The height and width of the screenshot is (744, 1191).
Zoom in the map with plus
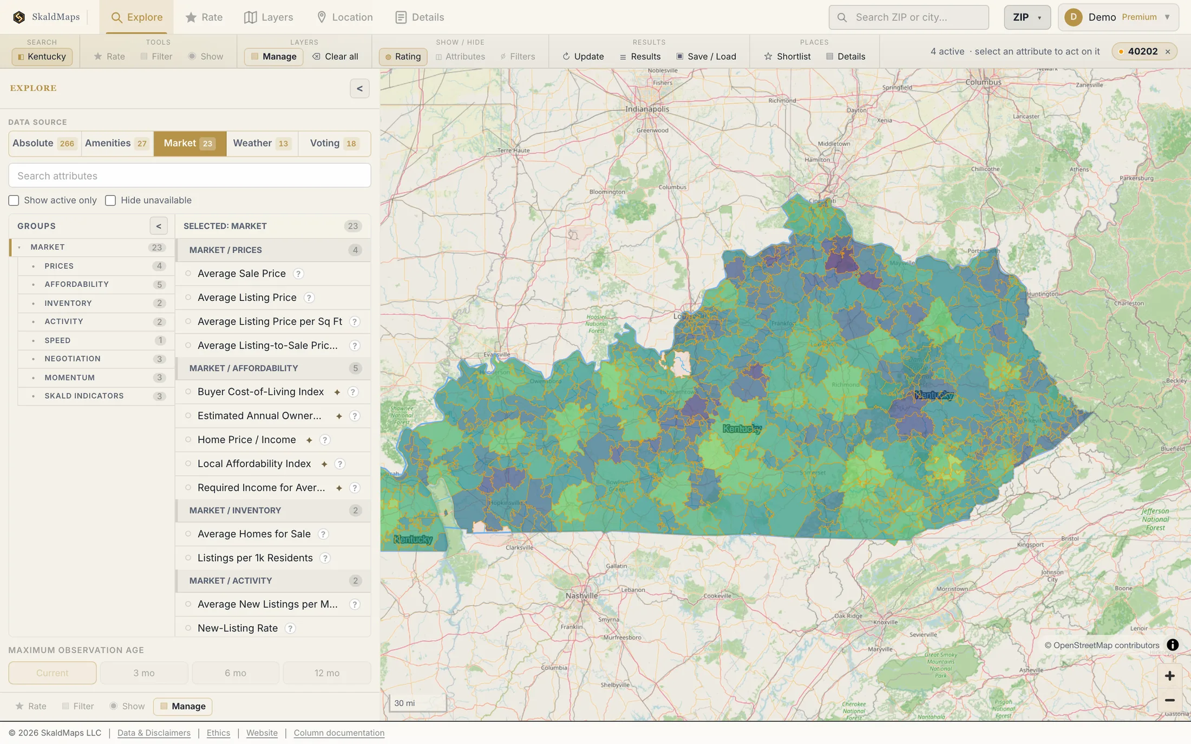click(x=1169, y=676)
